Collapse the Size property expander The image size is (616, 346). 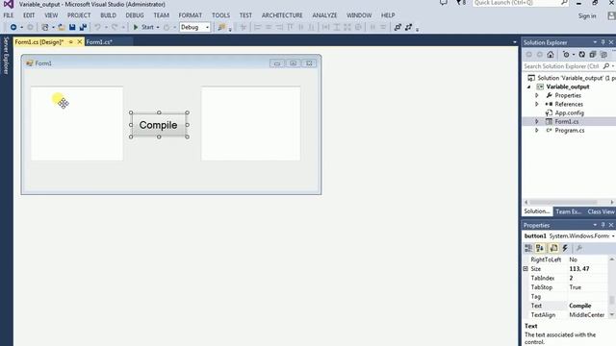[x=526, y=269]
